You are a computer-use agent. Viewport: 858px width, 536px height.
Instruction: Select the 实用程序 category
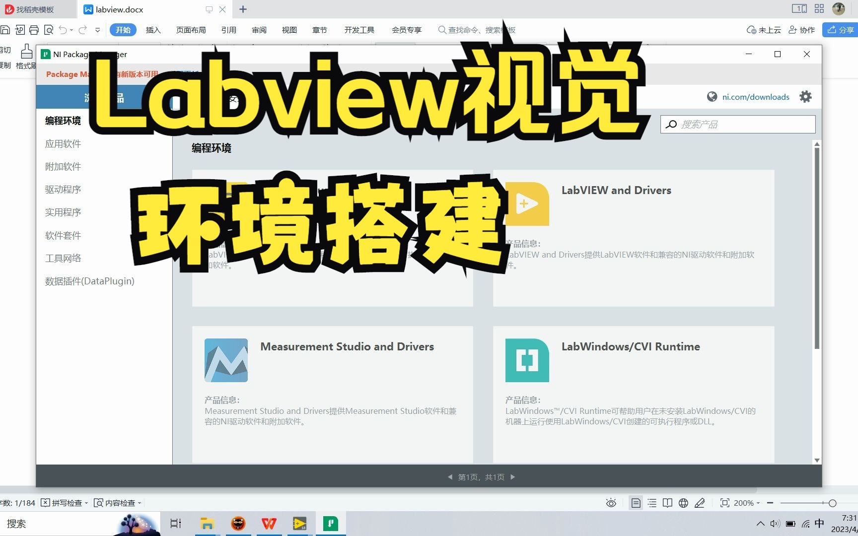point(63,212)
